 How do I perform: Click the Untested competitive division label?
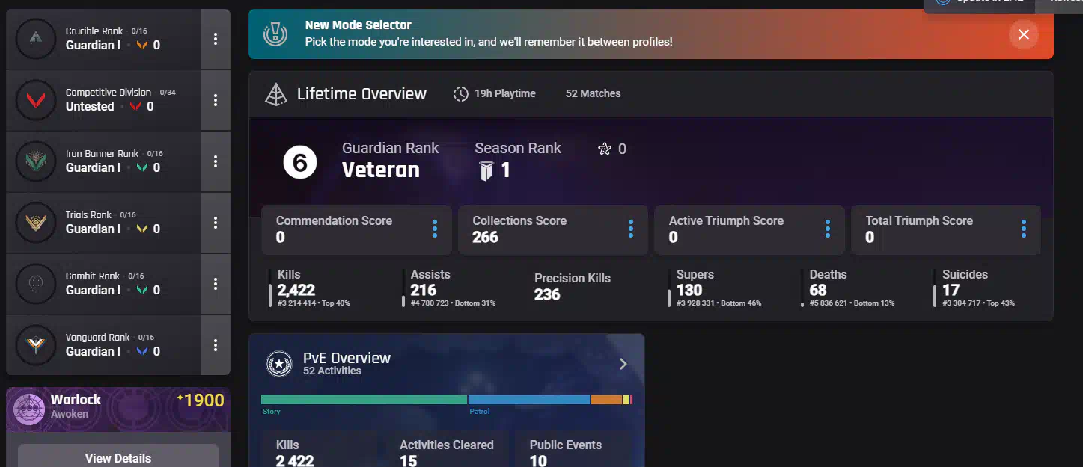coord(90,106)
